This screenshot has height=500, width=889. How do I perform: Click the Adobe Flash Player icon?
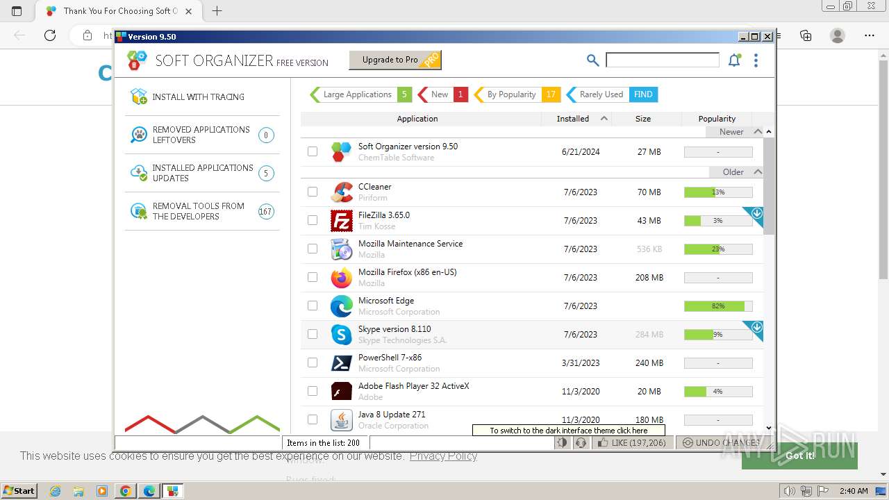pyautogui.click(x=341, y=391)
